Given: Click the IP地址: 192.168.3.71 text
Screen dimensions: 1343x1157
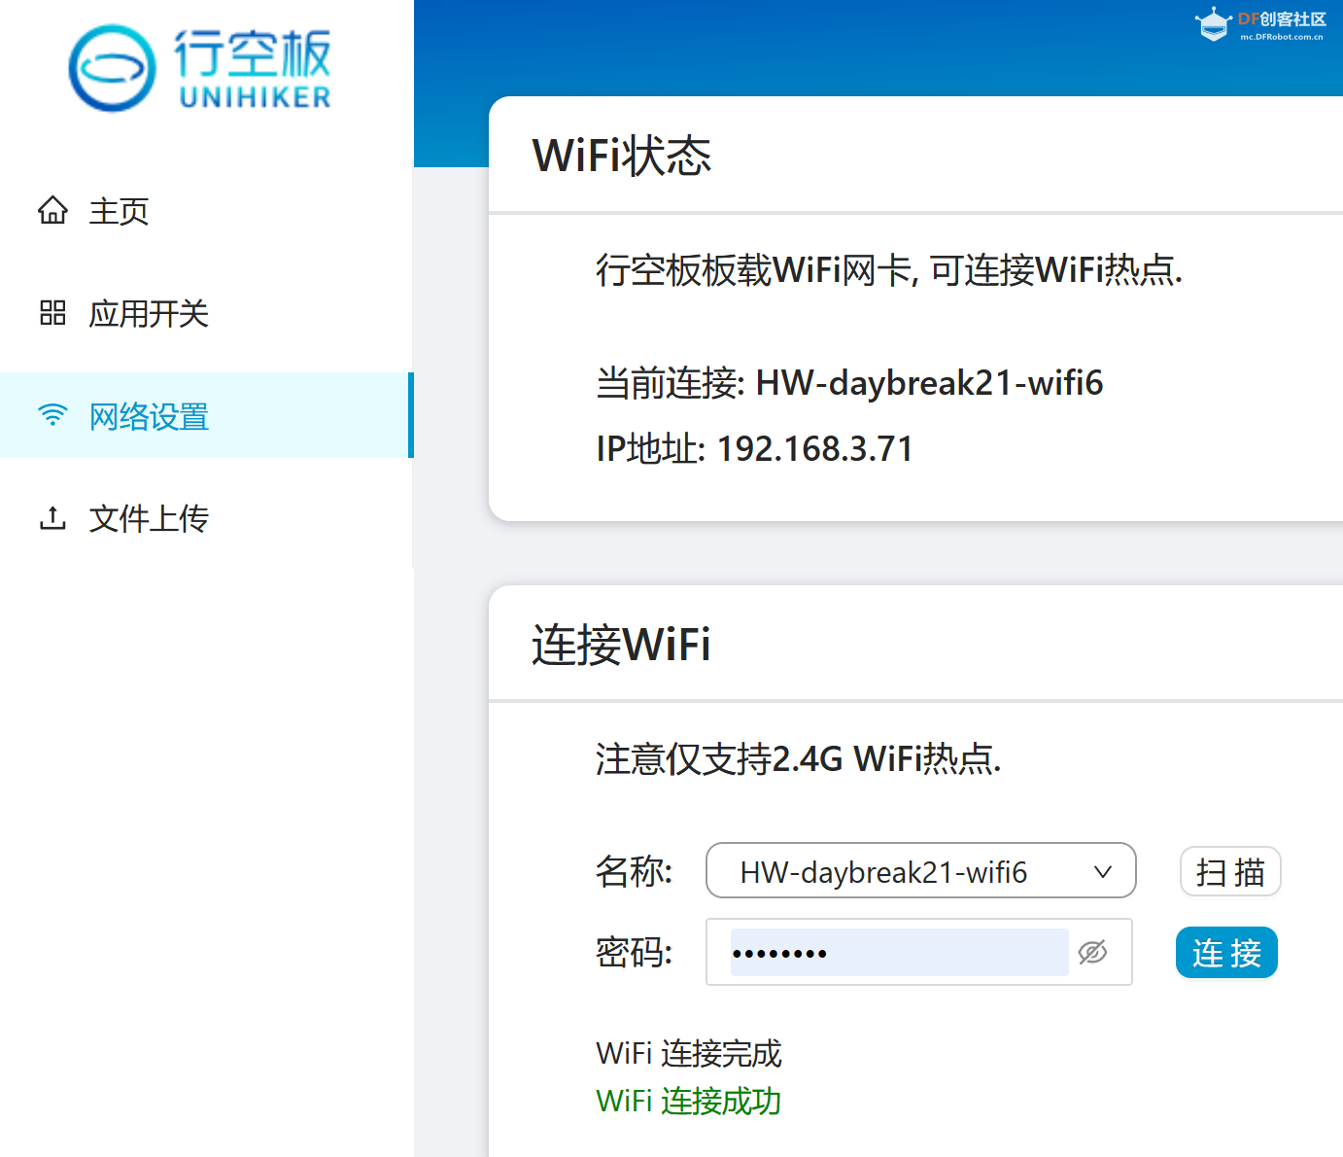Looking at the screenshot, I should 754,449.
